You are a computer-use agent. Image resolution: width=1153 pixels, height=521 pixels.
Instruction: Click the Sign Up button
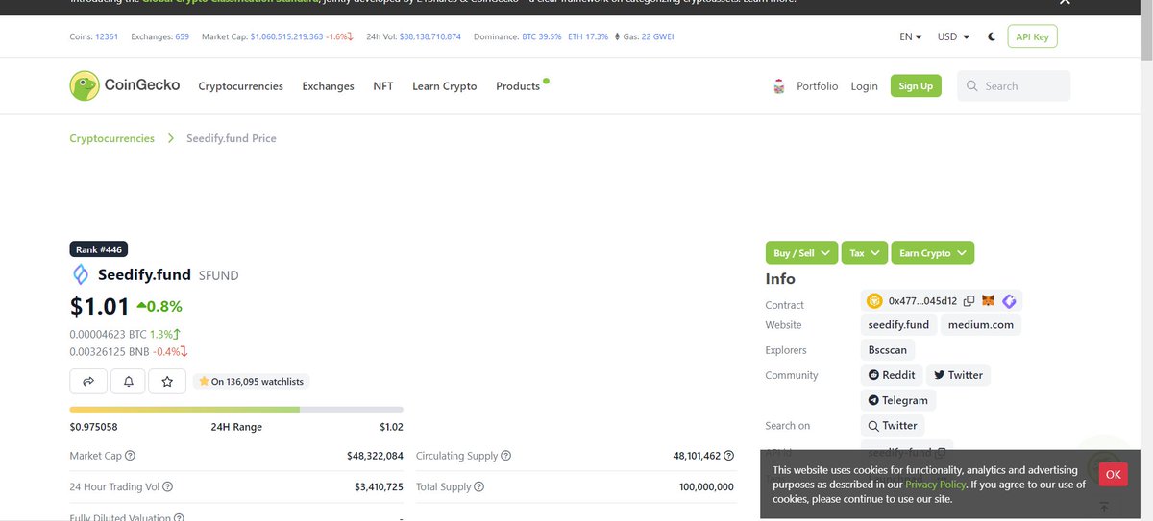pos(916,86)
